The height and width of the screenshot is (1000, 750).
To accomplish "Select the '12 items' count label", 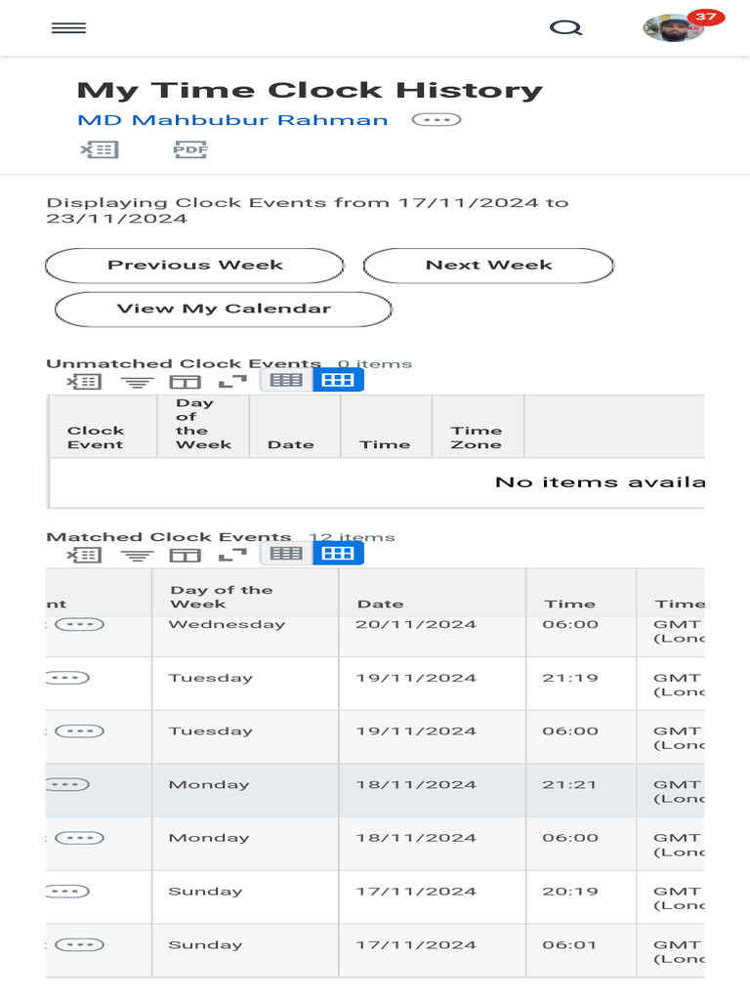I will [x=352, y=538].
